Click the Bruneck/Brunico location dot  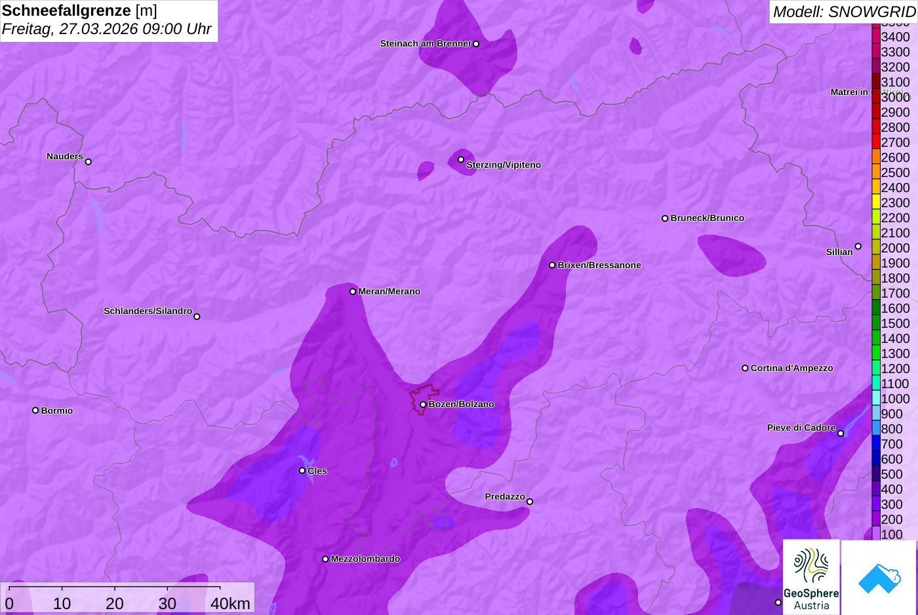[665, 218]
